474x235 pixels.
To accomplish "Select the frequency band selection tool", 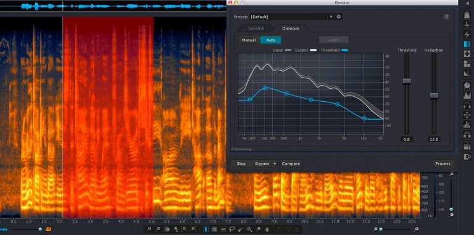I will point(223,229).
